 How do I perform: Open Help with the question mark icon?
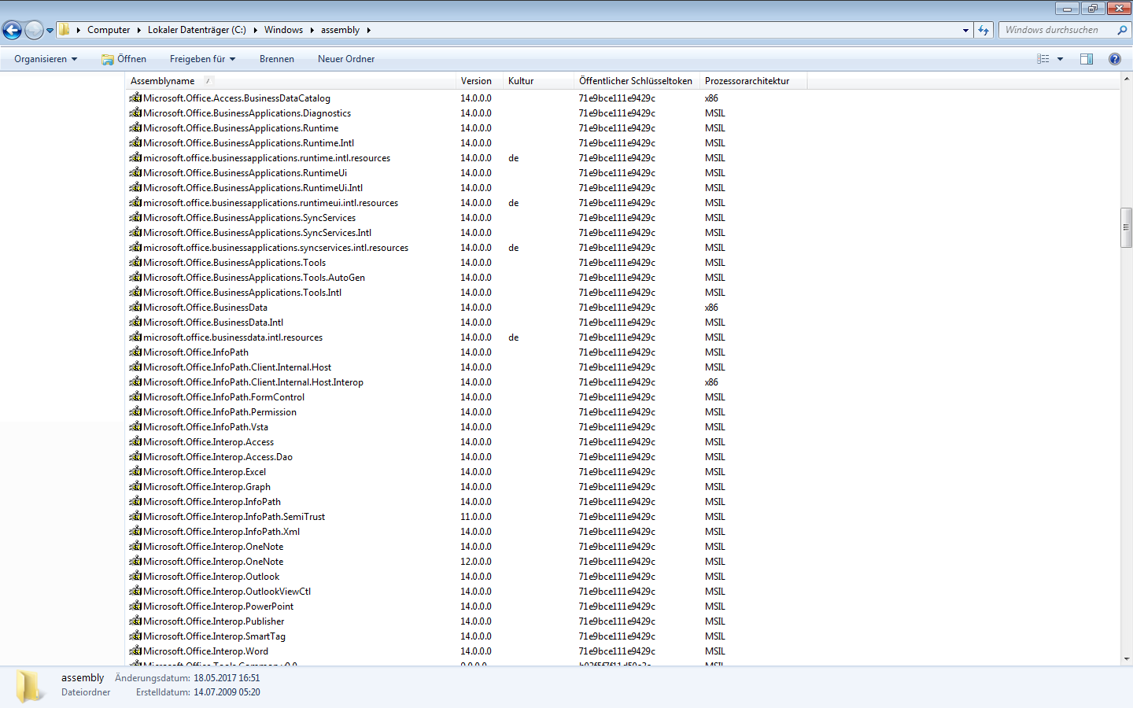coord(1115,59)
